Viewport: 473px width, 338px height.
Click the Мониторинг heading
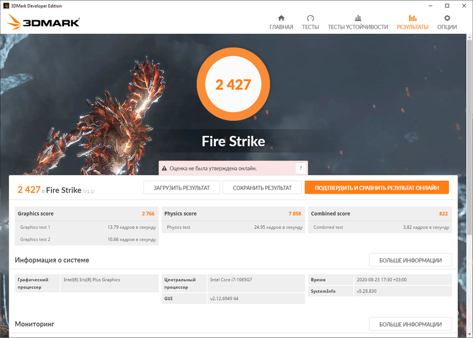tap(35, 324)
